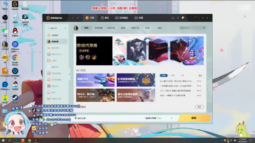The image size is (255, 143).
Task: Add an app with the plus button
Action: 65,28
